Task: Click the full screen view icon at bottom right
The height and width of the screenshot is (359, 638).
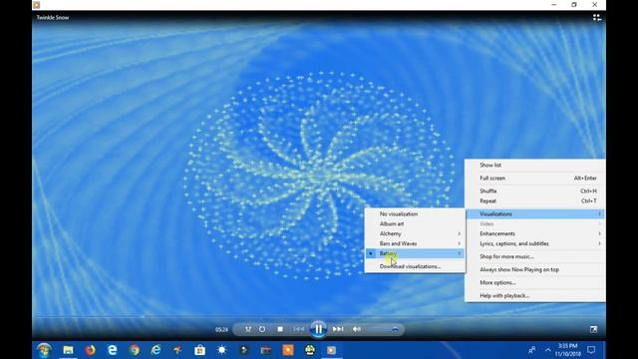Action: coord(594,329)
